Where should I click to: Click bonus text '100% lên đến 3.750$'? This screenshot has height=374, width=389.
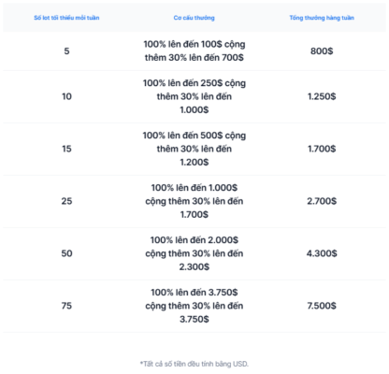click(x=194, y=293)
